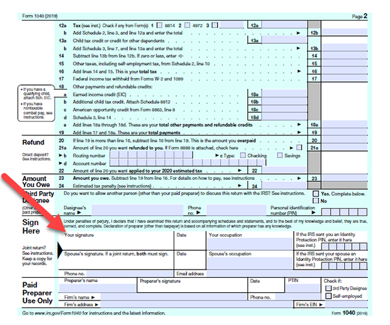This screenshot has height=325, width=390.
Task: Click the line 19 total payments field
Action: [345, 132]
